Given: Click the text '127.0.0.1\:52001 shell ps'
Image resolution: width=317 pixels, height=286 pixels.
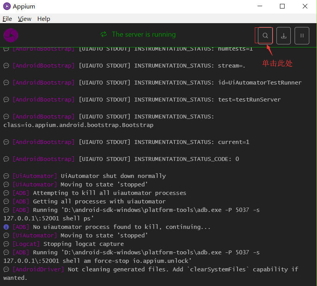Looking at the screenshot, I should (49, 218).
